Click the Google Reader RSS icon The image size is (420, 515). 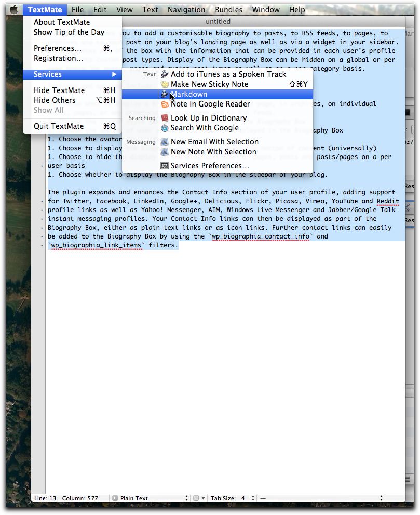coord(165,104)
